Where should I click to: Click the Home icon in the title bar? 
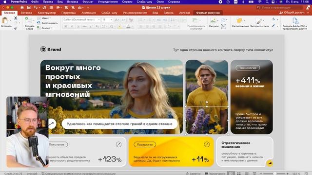pos(22,8)
